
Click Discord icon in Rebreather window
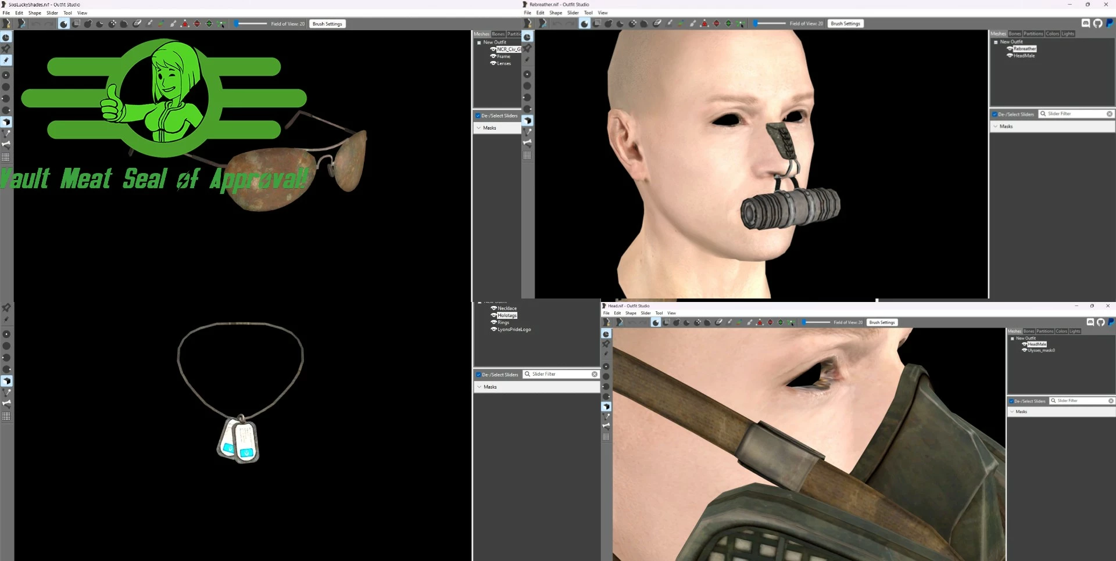click(1085, 23)
